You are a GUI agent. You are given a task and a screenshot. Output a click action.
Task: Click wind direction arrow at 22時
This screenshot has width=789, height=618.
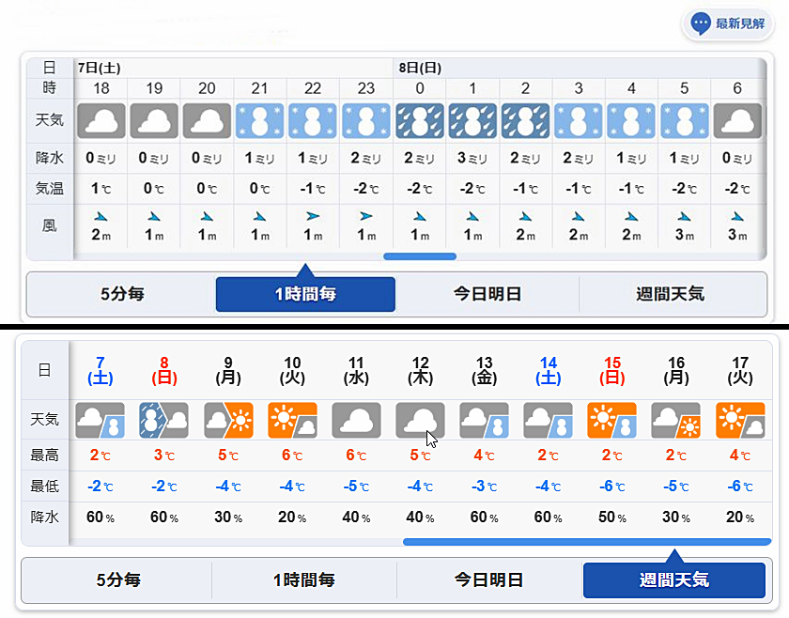[x=313, y=216]
